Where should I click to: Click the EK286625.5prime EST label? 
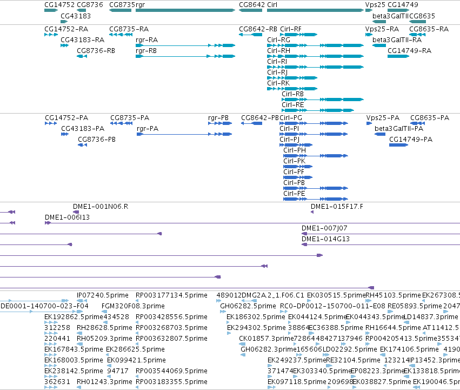pos(135,349)
